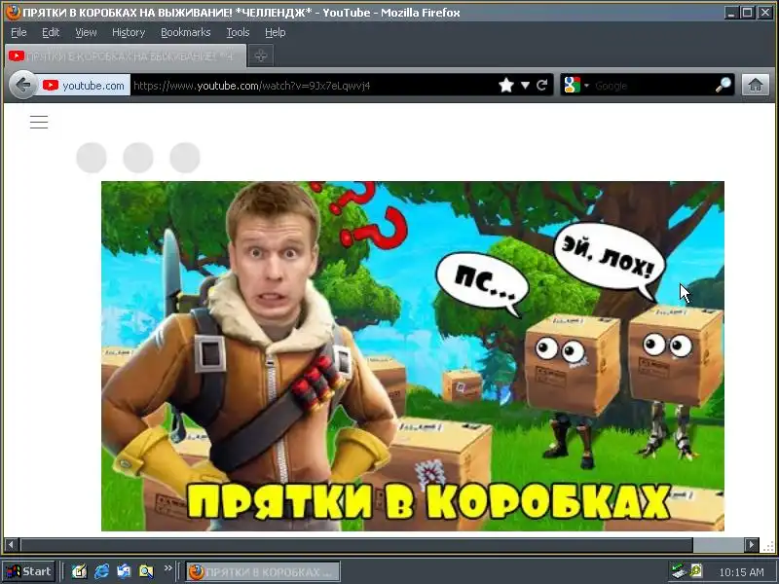Image resolution: width=779 pixels, height=584 pixels.
Task: Click the Google search input box
Action: [652, 86]
